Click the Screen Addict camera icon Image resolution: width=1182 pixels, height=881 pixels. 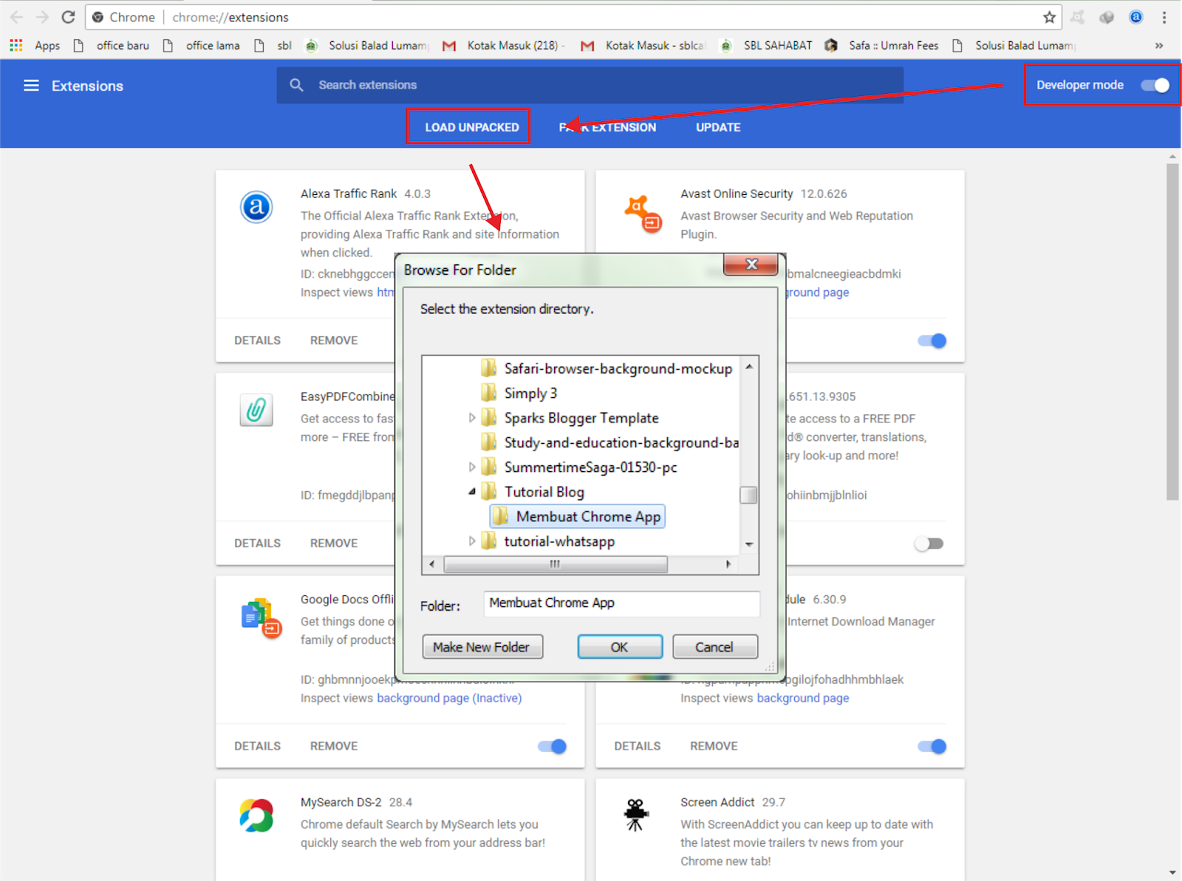pyautogui.click(x=635, y=815)
